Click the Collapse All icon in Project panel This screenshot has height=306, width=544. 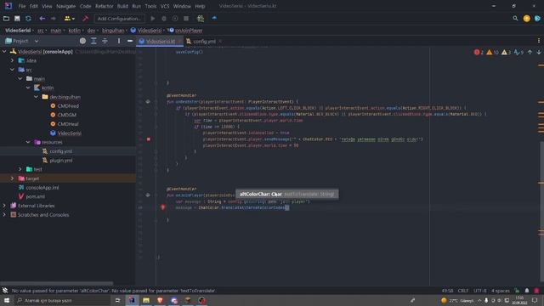pyautogui.click(x=105, y=41)
